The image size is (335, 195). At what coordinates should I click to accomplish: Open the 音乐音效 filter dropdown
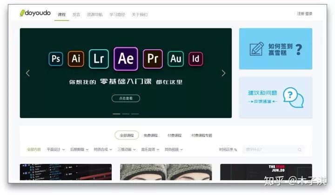pyautogui.click(x=150, y=149)
